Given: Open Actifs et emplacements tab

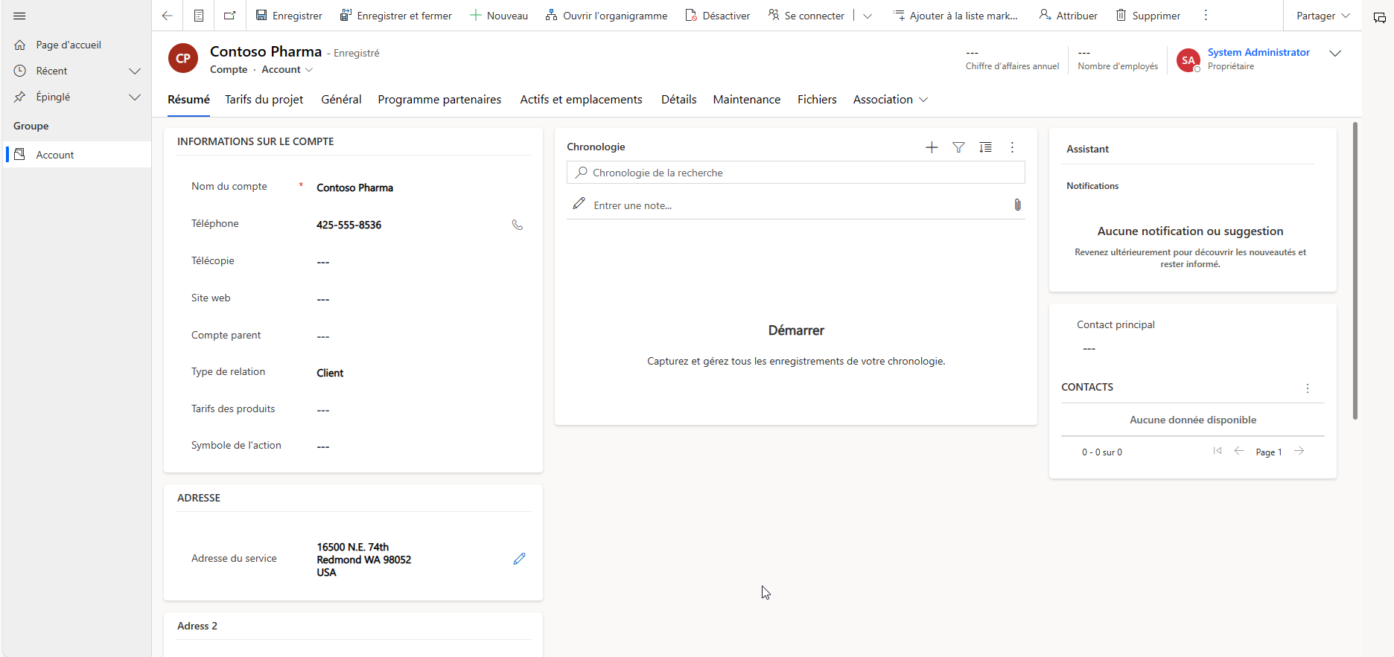Looking at the screenshot, I should [x=581, y=100].
